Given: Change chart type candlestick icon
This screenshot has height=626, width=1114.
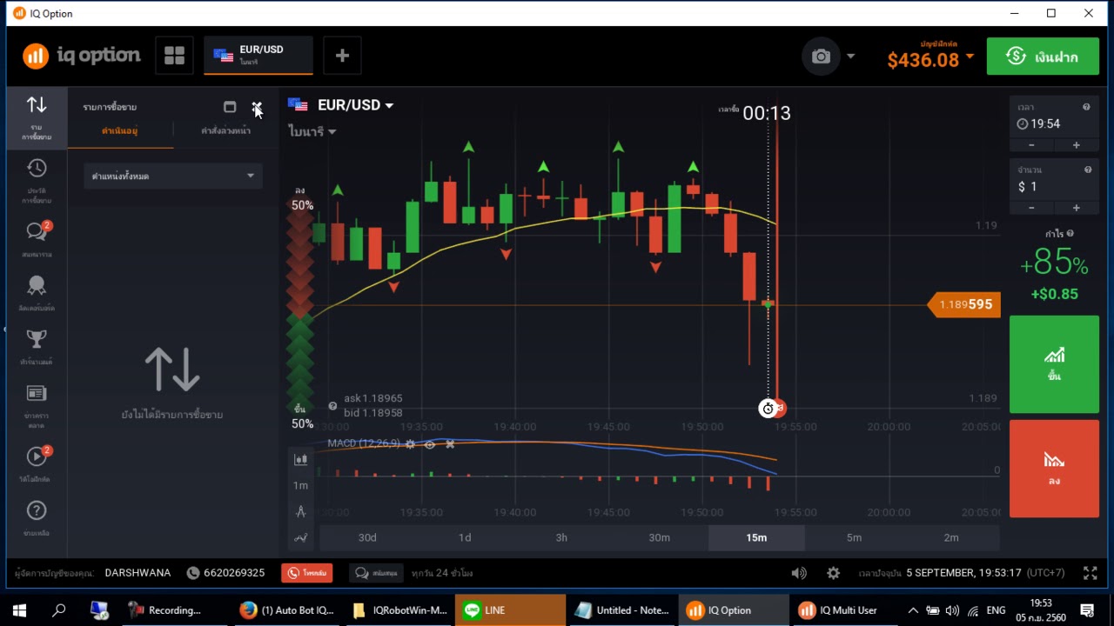Looking at the screenshot, I should [300, 460].
